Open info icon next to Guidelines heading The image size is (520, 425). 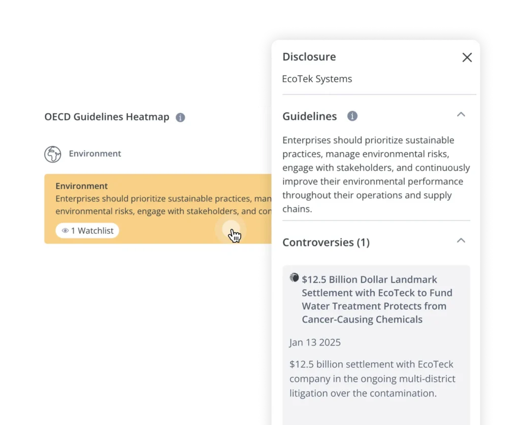[x=352, y=116]
